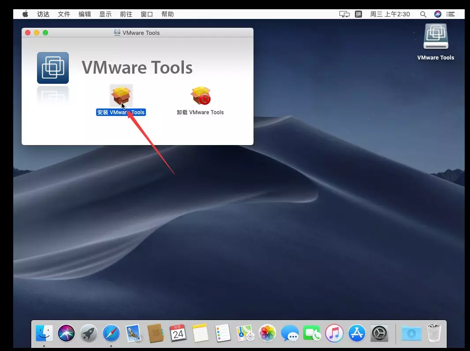Open Reminders list icon in Dock
The width and height of the screenshot is (470, 351).
pos(223,333)
